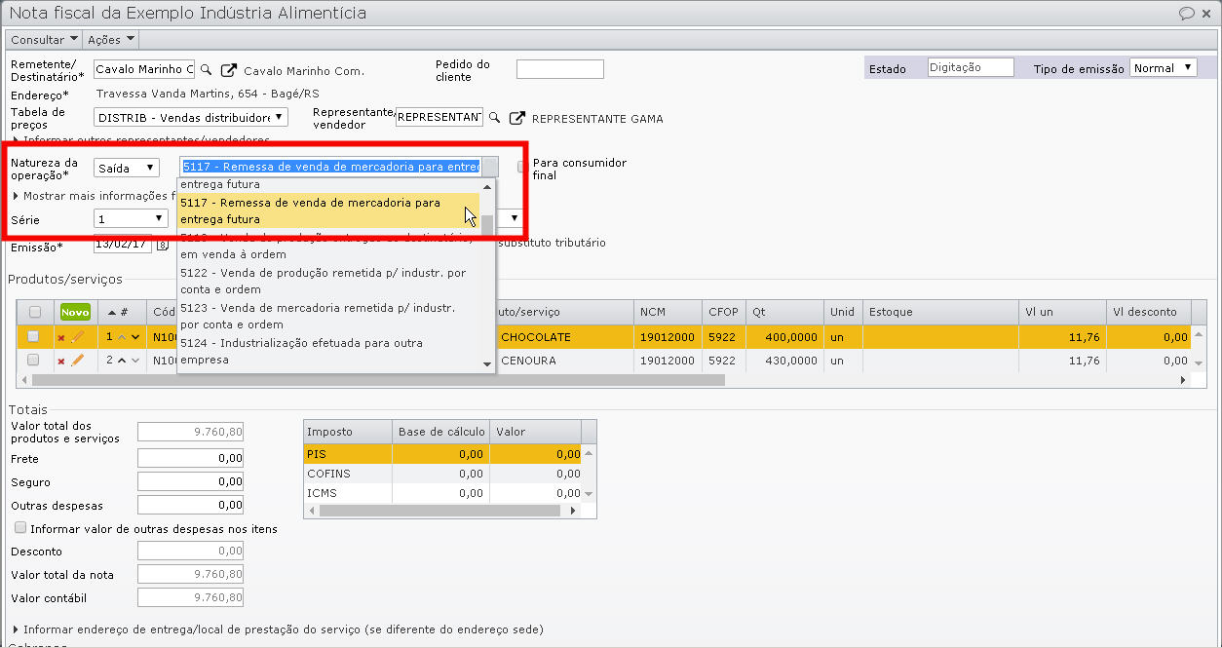Toggle the Para consumidor final checkbox
1222x648 pixels.
pos(522,167)
